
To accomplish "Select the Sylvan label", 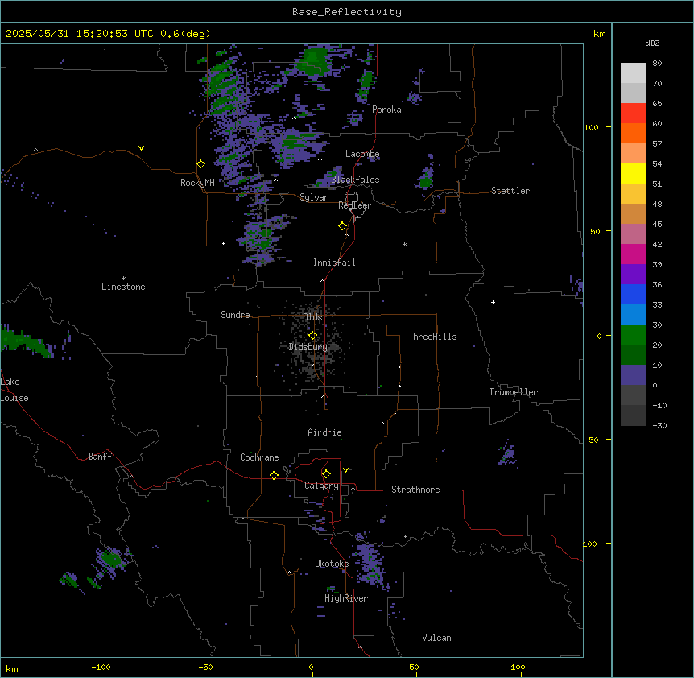I will click(314, 197).
